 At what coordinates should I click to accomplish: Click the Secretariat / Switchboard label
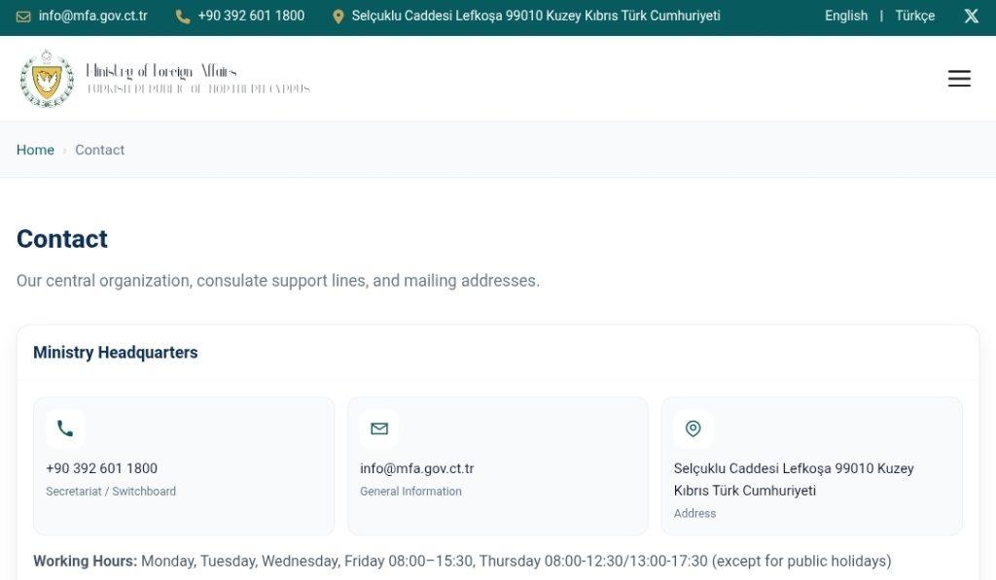click(111, 492)
